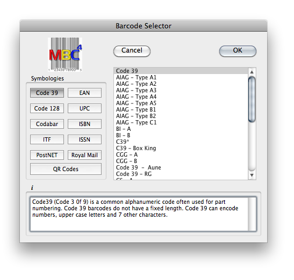Image resolution: width=294 pixels, height=280 pixels.
Task: Select the Royal Mail symbology
Action: (84, 155)
